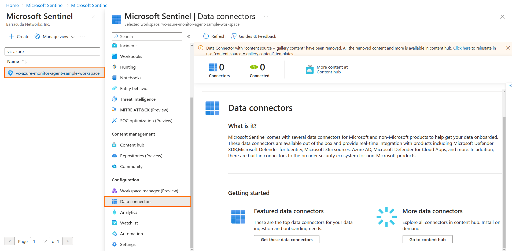The height and width of the screenshot is (251, 512).
Task: Navigate to Home breadcrumb
Action: click(12, 5)
